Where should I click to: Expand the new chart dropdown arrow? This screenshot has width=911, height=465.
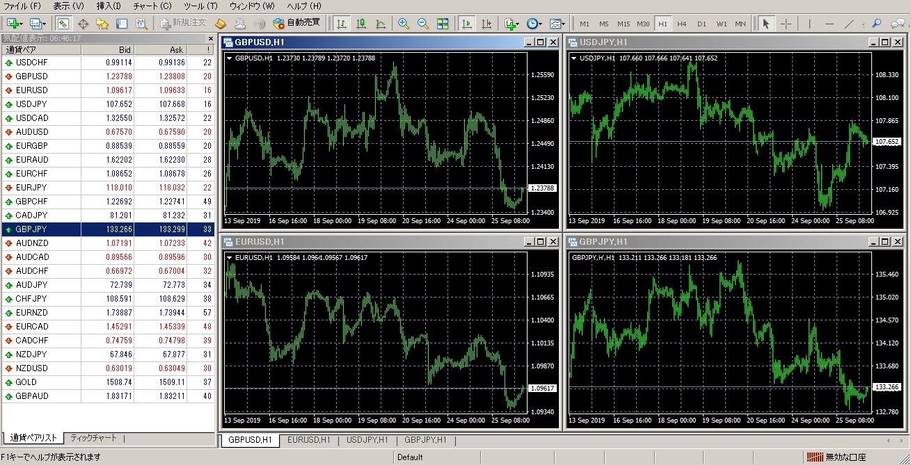22,24
